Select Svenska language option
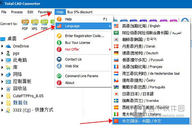Image resolution: width=192 pixels, height=125 pixels. [151, 101]
